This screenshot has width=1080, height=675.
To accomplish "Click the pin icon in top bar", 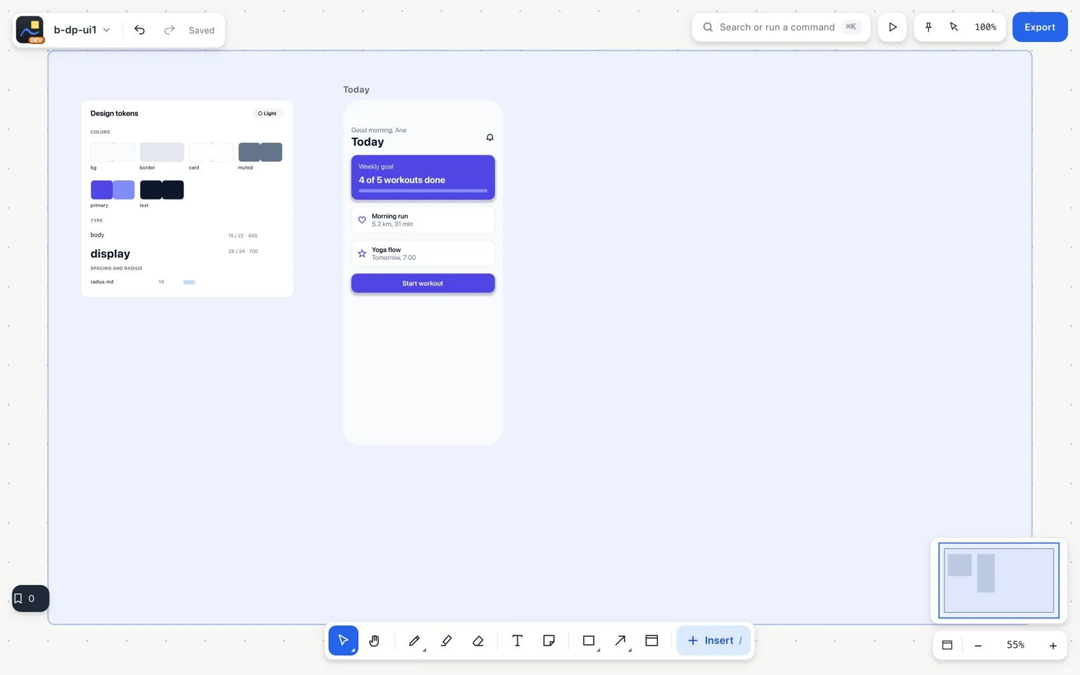I will 928,27.
